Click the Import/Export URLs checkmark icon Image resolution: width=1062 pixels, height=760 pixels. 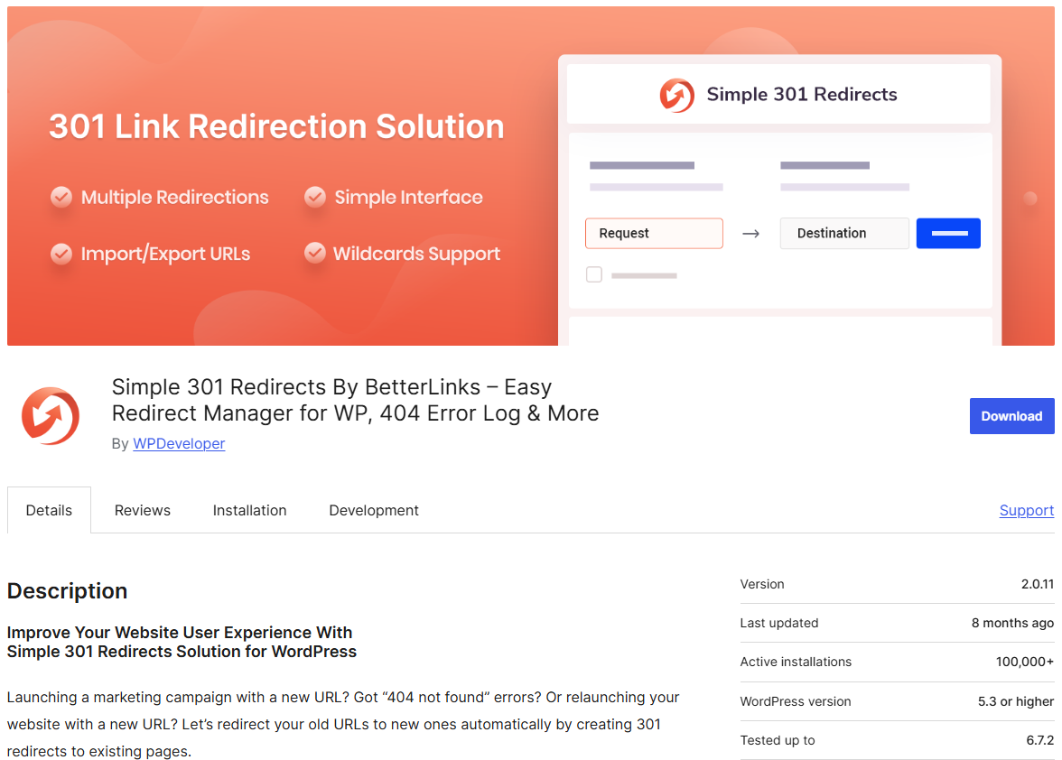pyautogui.click(x=61, y=253)
